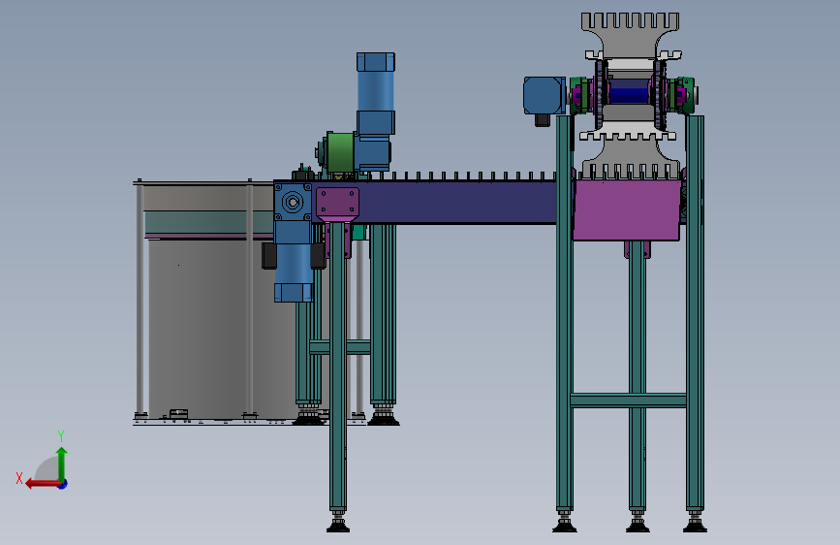Select purple four-bolt bracket plate on conveyor
Image resolution: width=840 pixels, height=545 pixels.
(337, 203)
